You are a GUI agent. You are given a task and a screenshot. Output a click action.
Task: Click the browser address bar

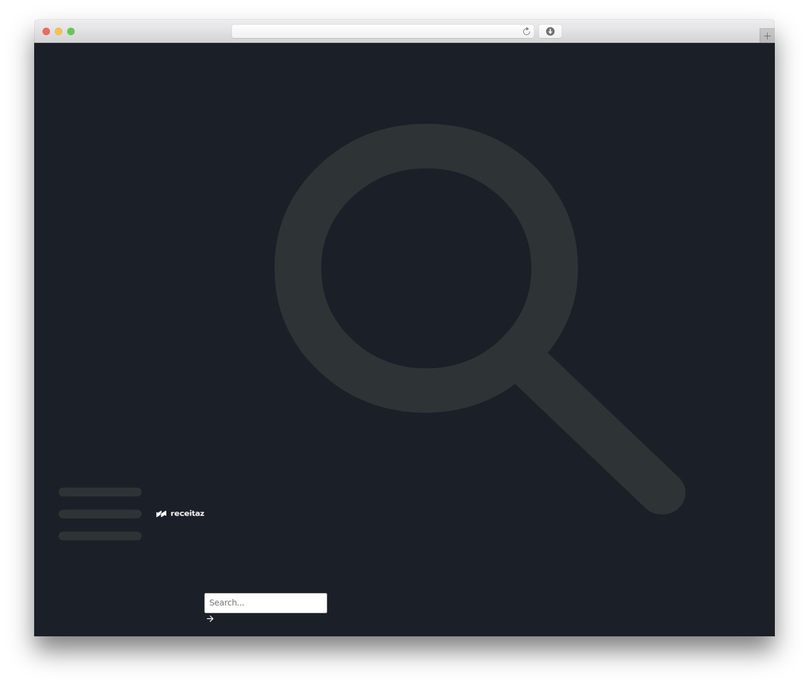382,32
